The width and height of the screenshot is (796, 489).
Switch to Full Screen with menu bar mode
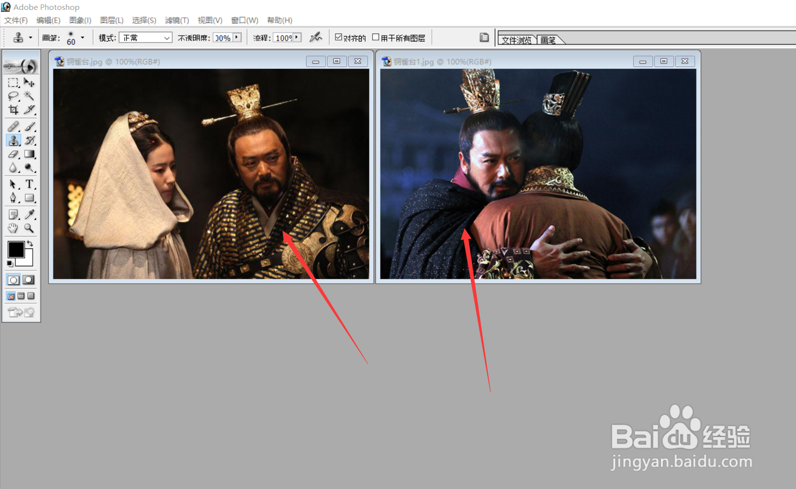click(21, 296)
